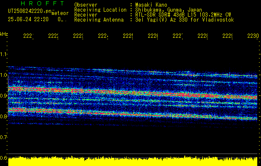Click the 0.7 frequency axis label
The image size is (261, 166).
tap(3, 137)
